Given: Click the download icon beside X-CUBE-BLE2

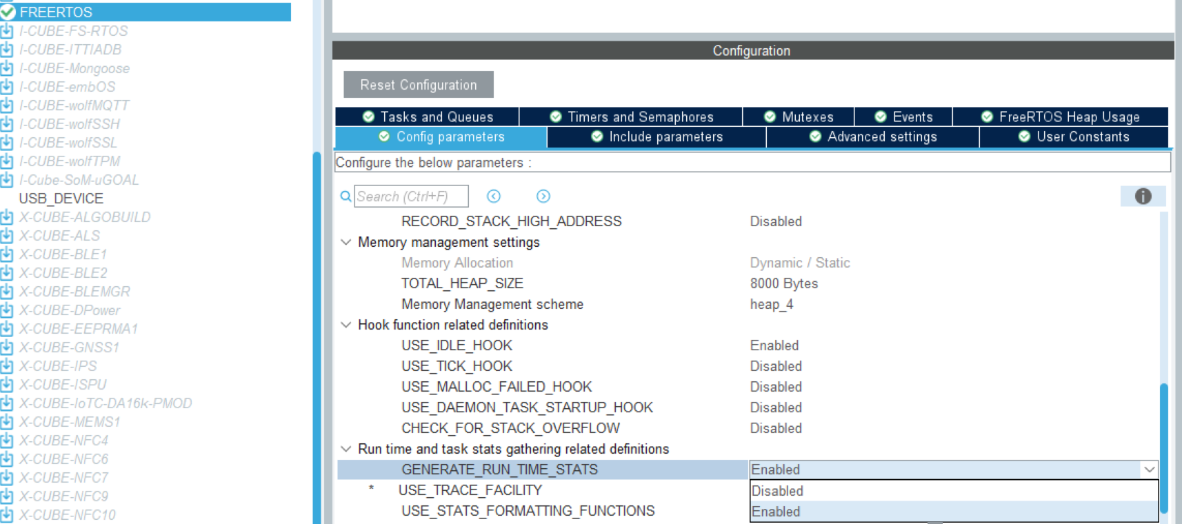Looking at the screenshot, I should click(x=7, y=273).
